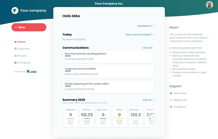Click the Help center question icon
Image resolution: width=218 pixels, height=139 pixels.
coord(171,93)
